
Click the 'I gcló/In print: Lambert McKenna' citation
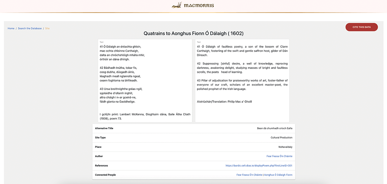(145, 116)
